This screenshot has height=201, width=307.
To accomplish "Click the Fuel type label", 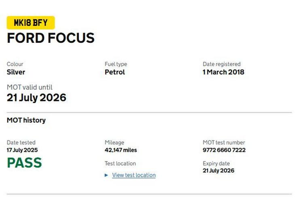I will coord(116,64).
